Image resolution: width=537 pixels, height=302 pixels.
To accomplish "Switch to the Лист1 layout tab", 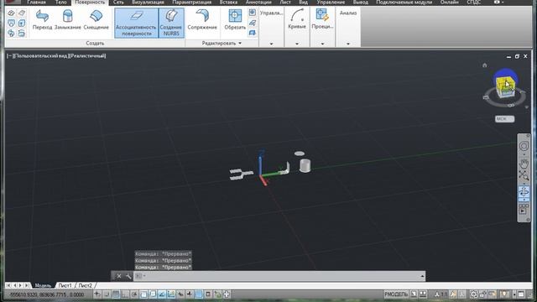I will [x=65, y=285].
